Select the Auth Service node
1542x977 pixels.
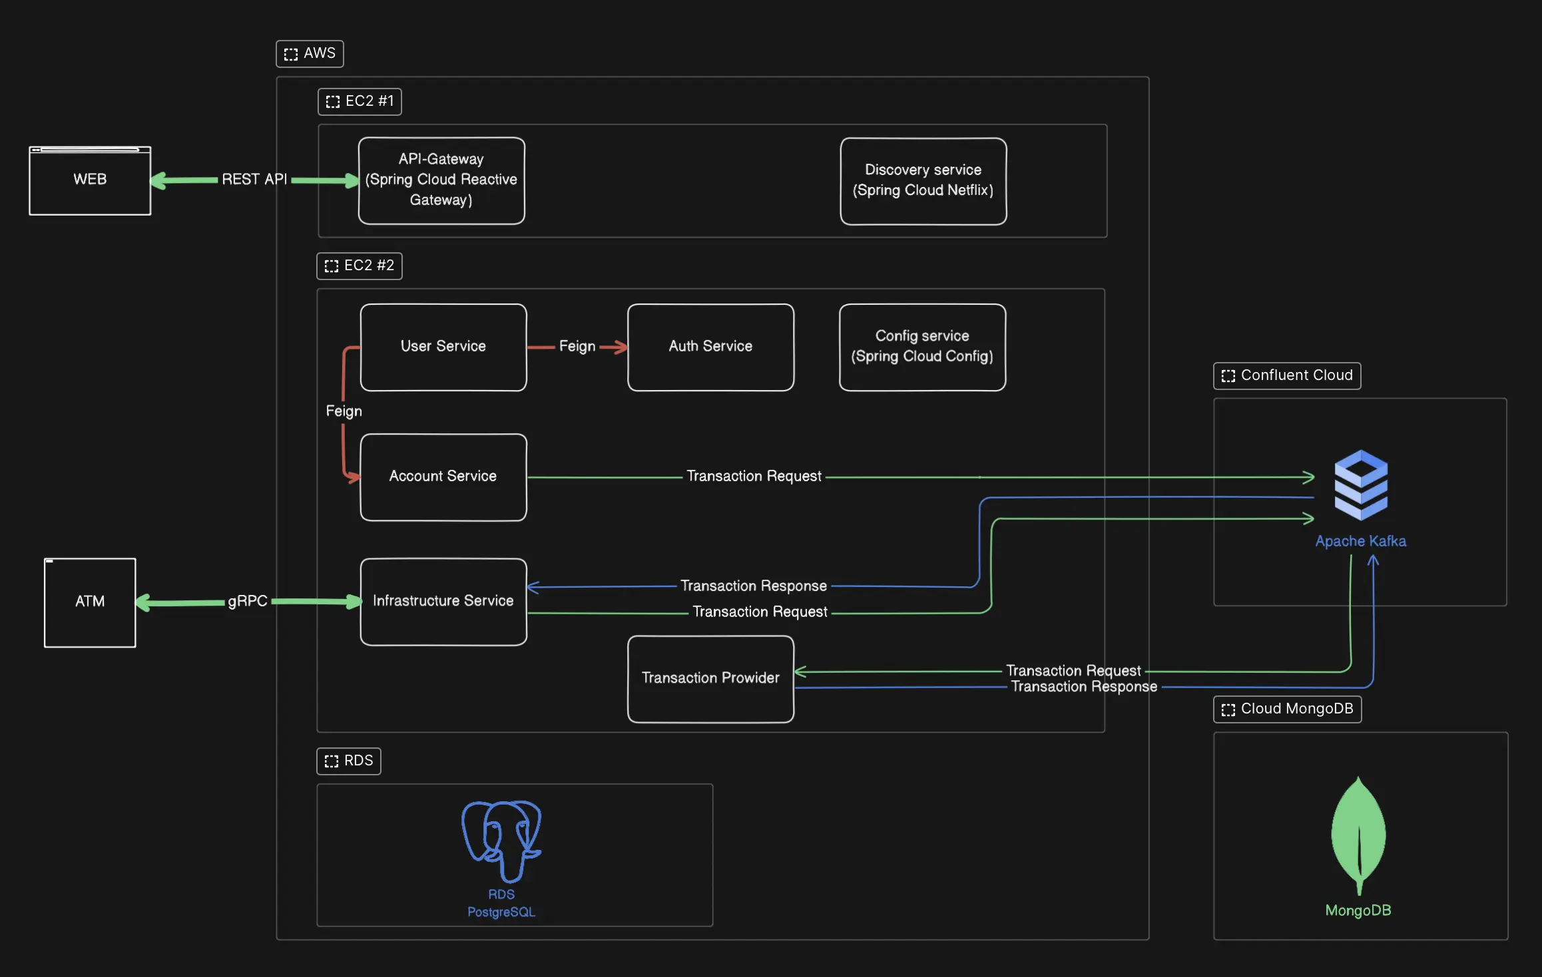coord(710,347)
